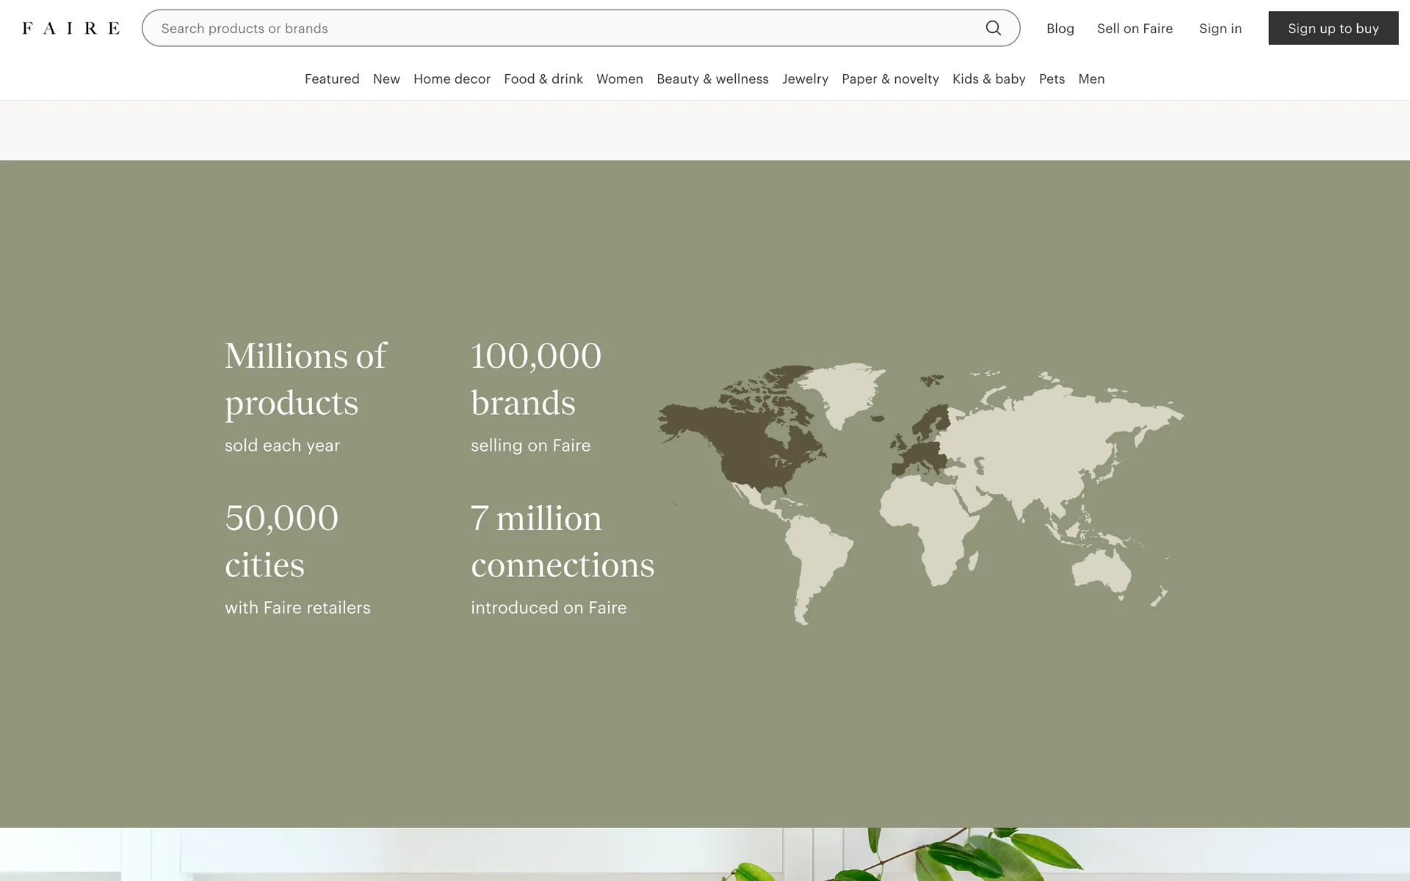The image size is (1410, 881).
Task: Open the New category menu
Action: pos(386,79)
